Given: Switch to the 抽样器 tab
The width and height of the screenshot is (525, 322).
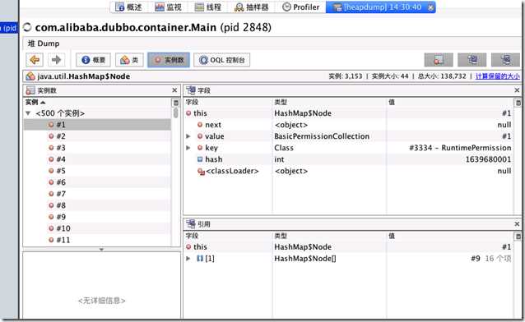Looking at the screenshot, I should pyautogui.click(x=252, y=7).
